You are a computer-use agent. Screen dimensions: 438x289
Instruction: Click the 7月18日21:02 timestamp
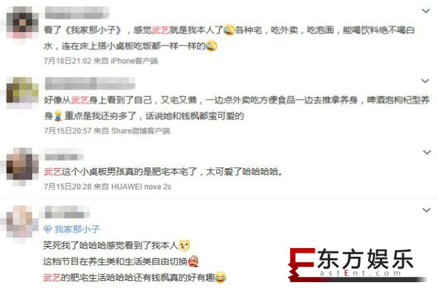click(x=68, y=61)
